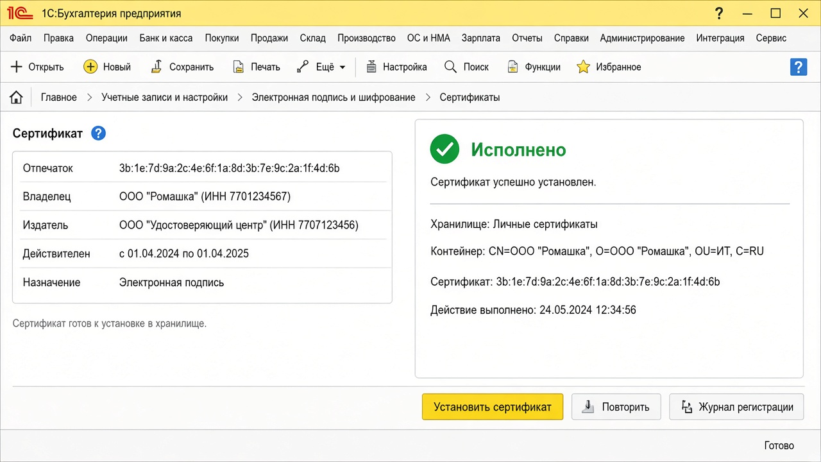
Task: Click the Печать document icon
Action: (238, 67)
